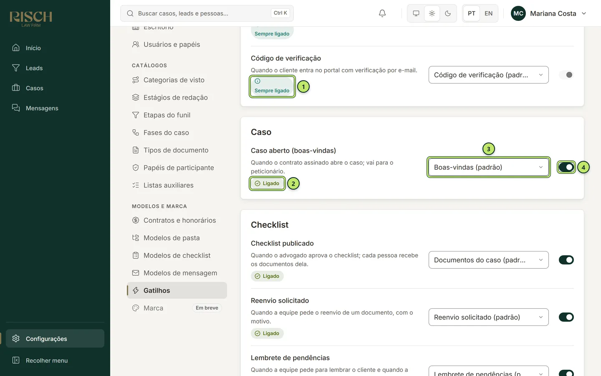Screen dimensions: 601x376
Task: Open the Código de verificação template dropdown
Action: click(x=489, y=75)
